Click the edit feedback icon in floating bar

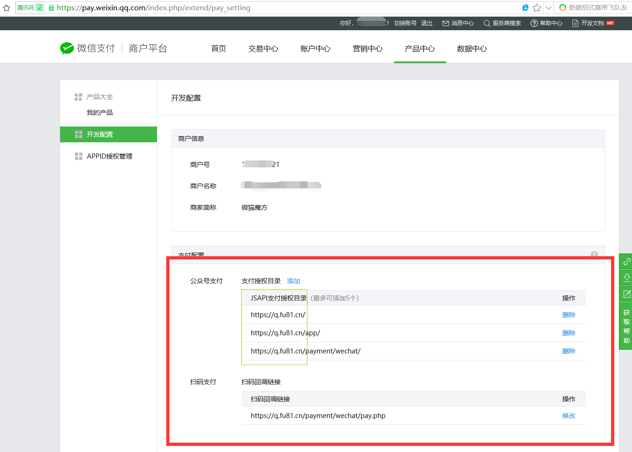click(626, 294)
